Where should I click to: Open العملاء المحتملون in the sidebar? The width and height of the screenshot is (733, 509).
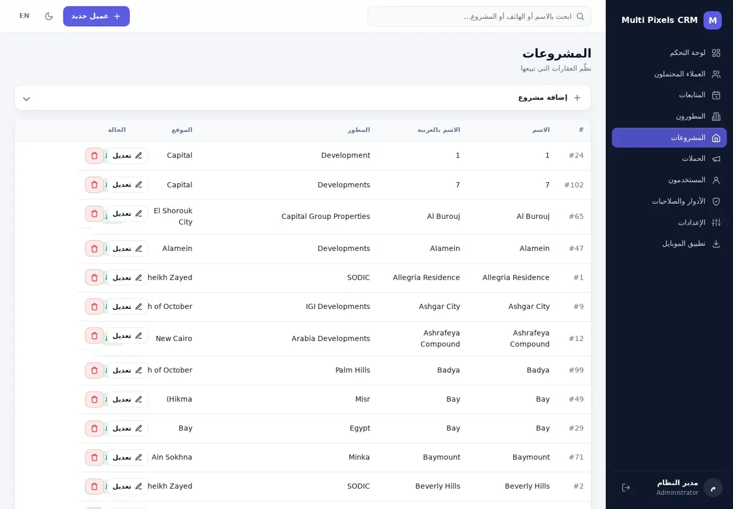point(669,74)
